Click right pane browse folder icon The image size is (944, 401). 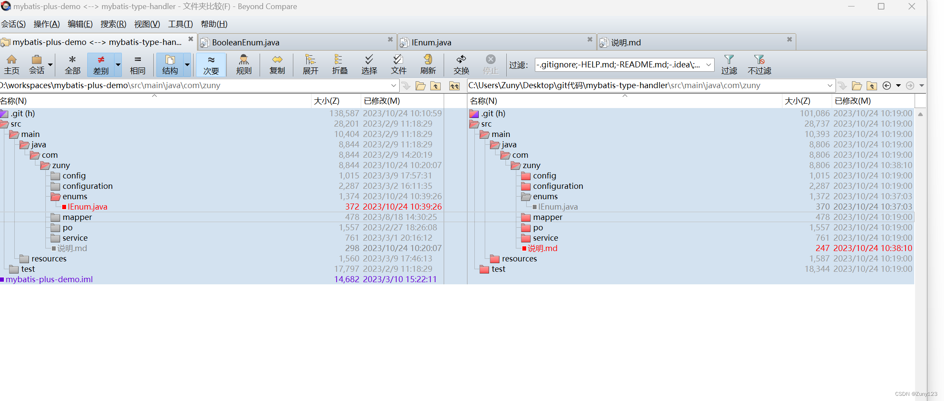point(857,86)
